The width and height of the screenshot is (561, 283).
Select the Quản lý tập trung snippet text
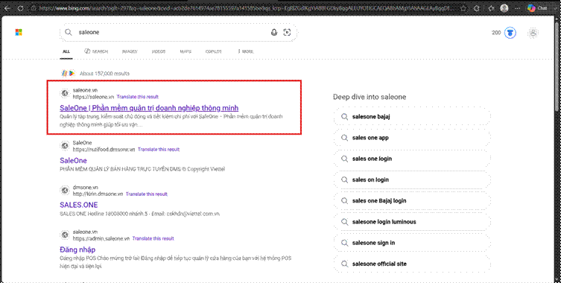tap(171, 121)
